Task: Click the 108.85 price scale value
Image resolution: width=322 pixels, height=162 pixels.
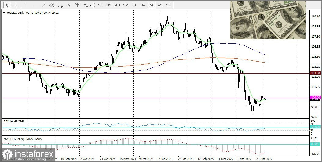Action: click(316, 27)
